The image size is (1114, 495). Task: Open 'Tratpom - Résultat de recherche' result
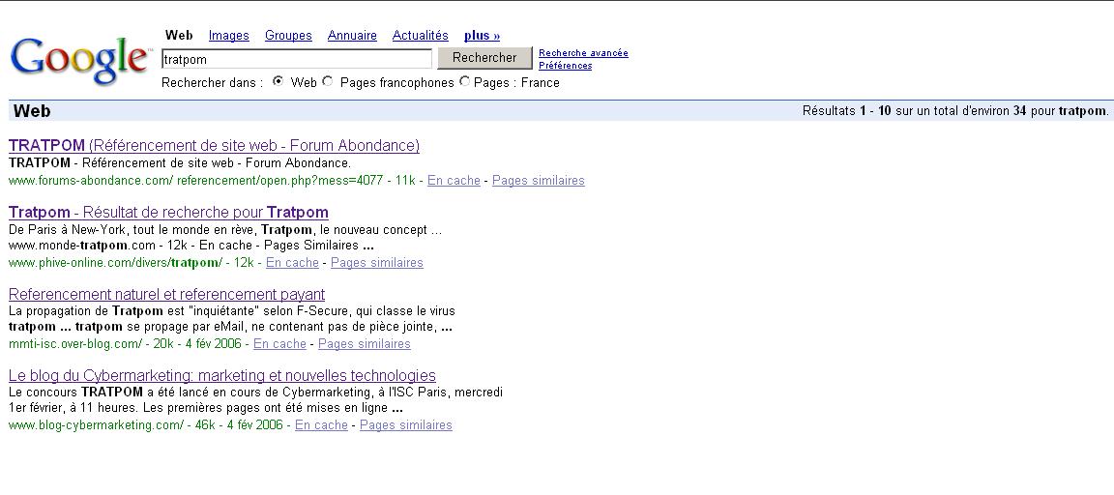pyautogui.click(x=168, y=213)
